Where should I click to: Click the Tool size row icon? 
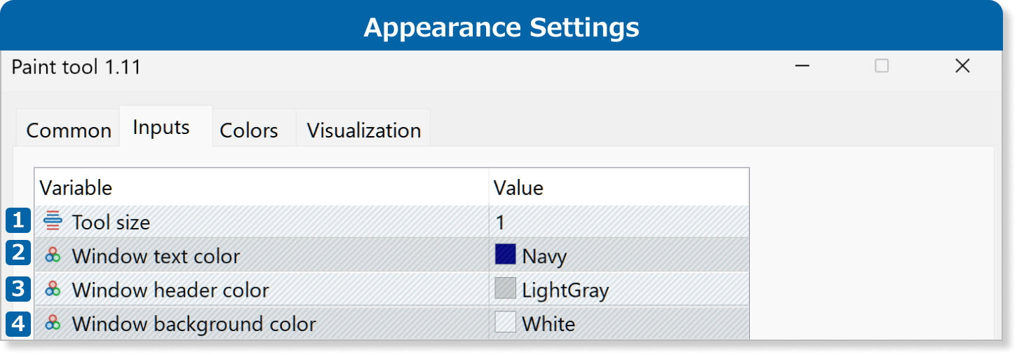53,222
